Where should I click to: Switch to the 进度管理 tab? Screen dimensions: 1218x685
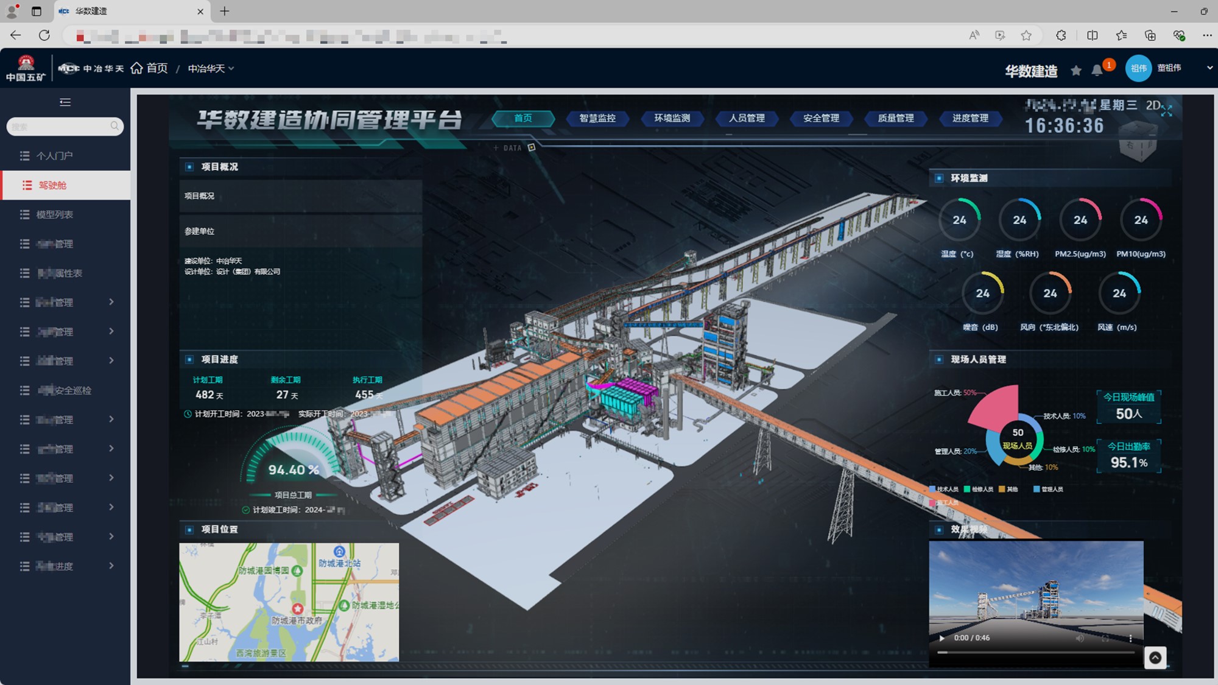pos(970,118)
